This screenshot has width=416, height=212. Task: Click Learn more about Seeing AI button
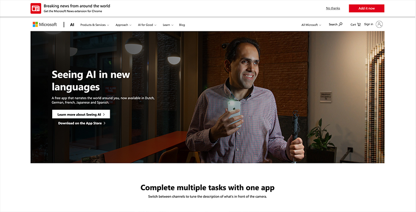[x=81, y=114]
